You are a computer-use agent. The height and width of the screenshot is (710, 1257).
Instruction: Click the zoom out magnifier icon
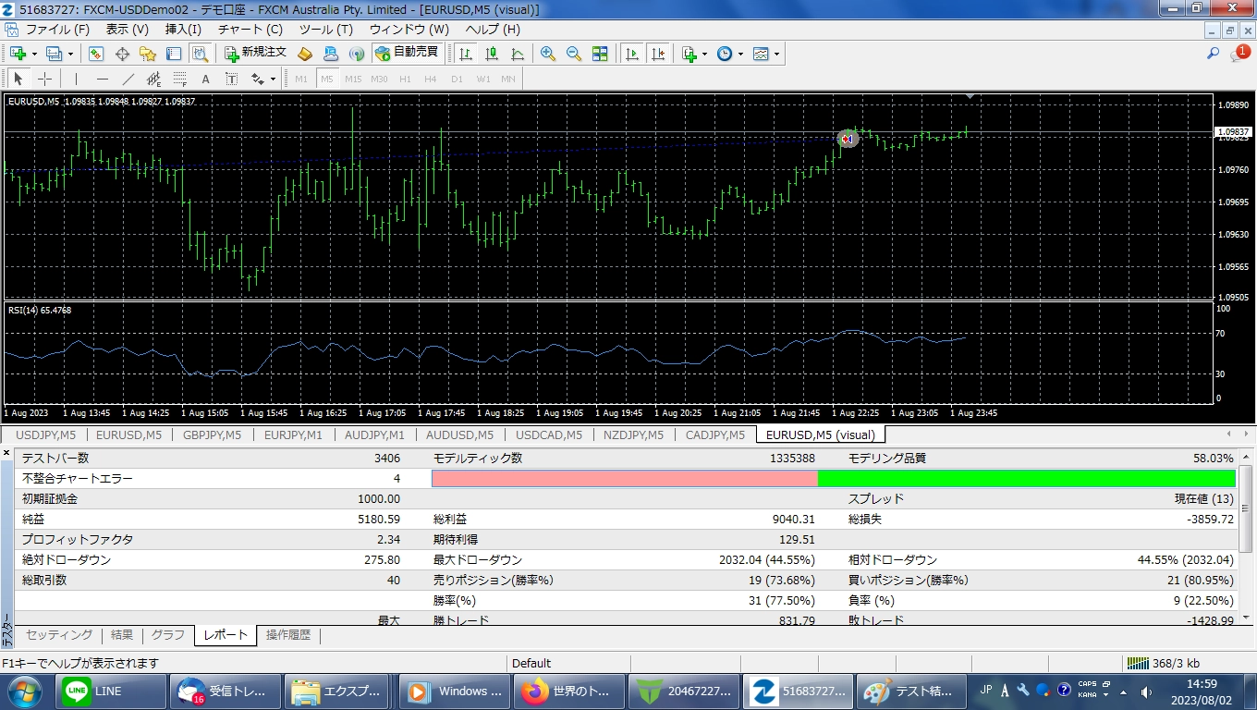(x=574, y=54)
